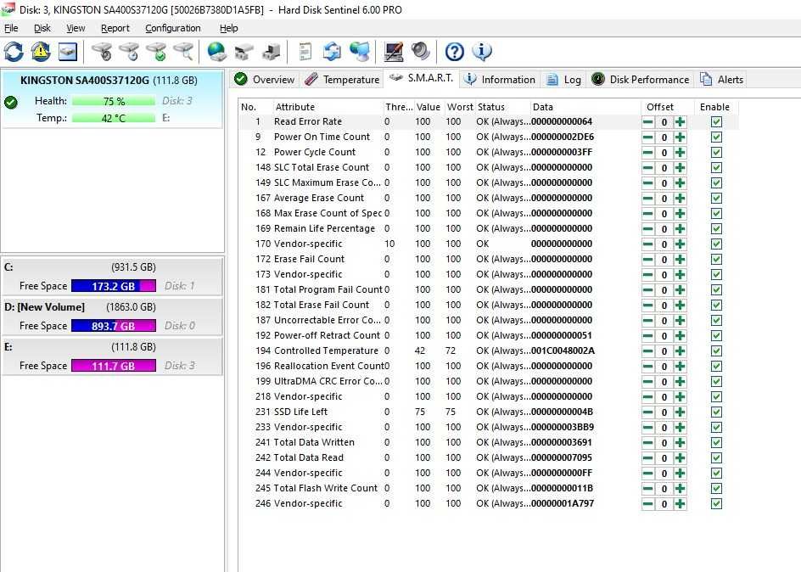Decrease offset for Reallocation Event Count
801x572 pixels.
pos(647,367)
